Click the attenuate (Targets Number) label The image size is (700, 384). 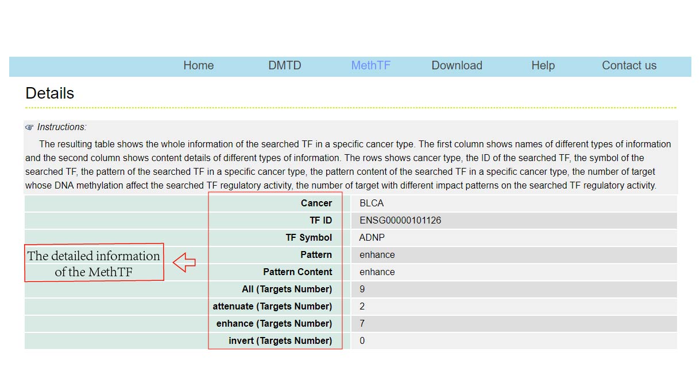click(272, 306)
